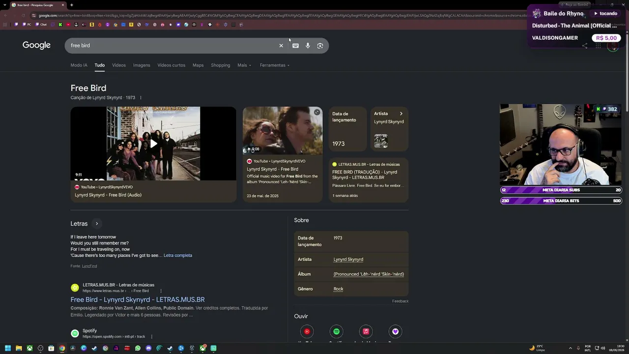
Task: Listen on YouTube in the Ouvir section
Action: click(x=307, y=331)
